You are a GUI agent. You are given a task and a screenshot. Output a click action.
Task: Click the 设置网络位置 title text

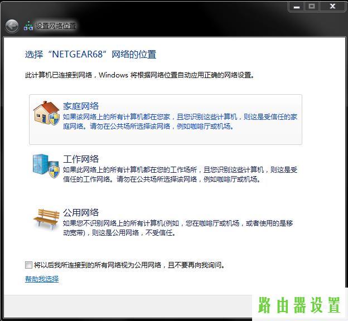pyautogui.click(x=56, y=26)
